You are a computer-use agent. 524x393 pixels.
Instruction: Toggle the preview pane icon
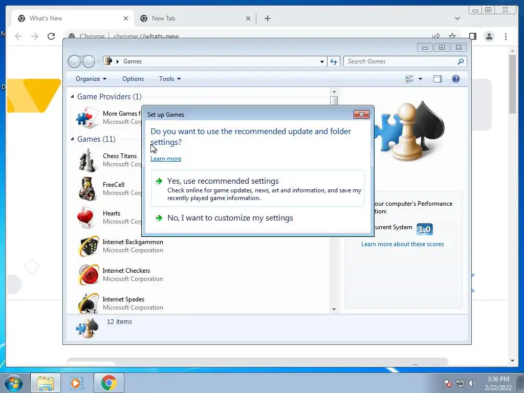point(437,79)
